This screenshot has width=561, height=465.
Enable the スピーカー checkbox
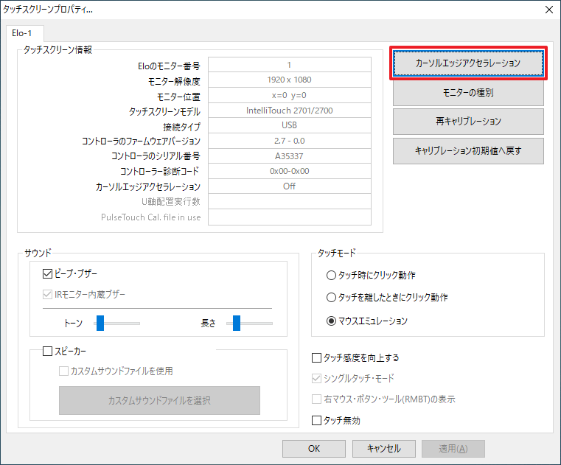49,352
